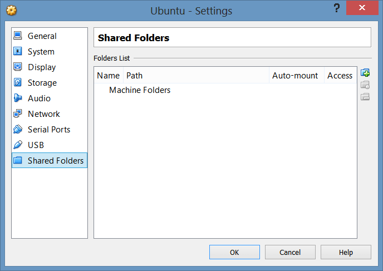
Task: Open the Display settings category
Action: (50, 67)
